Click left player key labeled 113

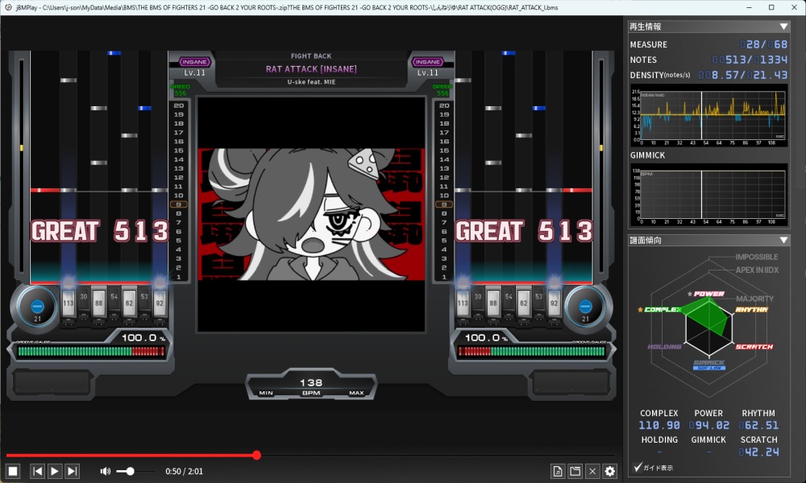[68, 303]
